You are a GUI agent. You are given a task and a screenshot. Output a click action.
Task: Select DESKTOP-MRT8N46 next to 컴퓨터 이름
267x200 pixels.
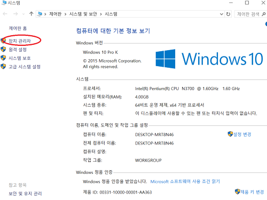coord(154,134)
